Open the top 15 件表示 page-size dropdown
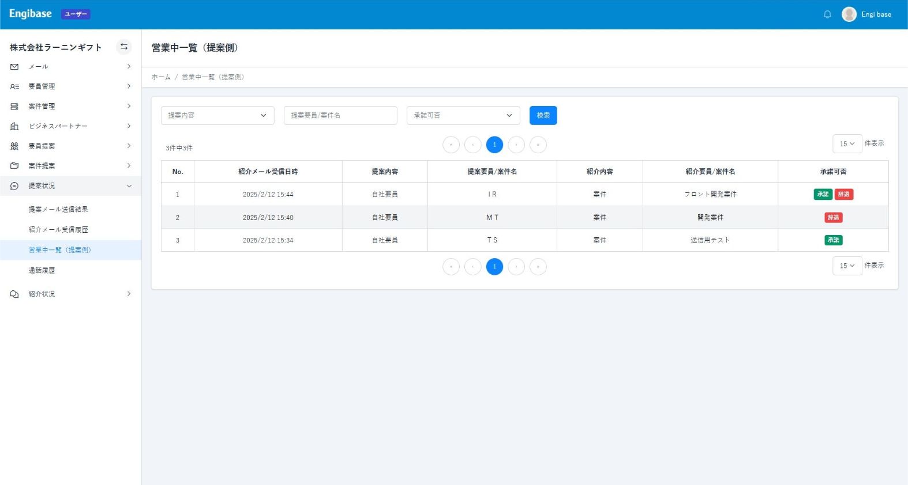Viewport: 908px width, 485px height. click(846, 143)
